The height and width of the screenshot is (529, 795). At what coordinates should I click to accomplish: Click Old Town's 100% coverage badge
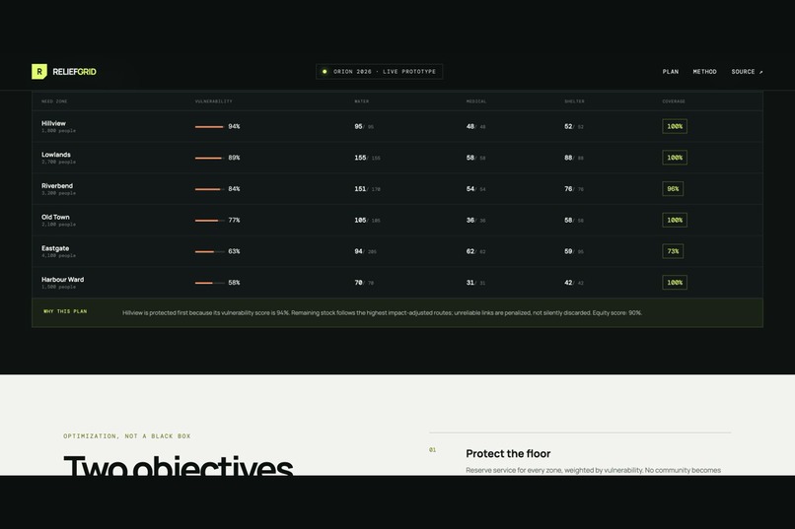point(675,221)
